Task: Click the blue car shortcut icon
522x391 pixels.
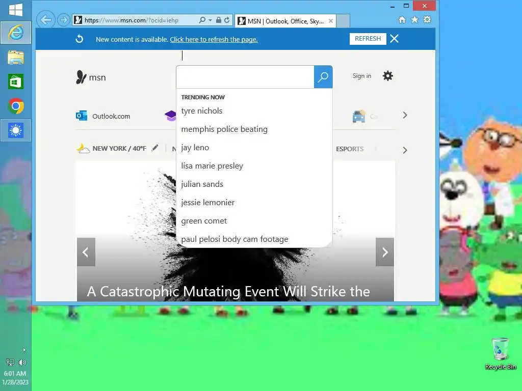Action: click(359, 116)
